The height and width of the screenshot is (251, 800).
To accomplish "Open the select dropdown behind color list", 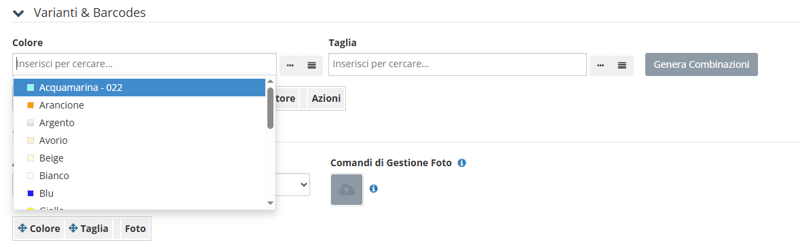I will pyautogui.click(x=293, y=184).
